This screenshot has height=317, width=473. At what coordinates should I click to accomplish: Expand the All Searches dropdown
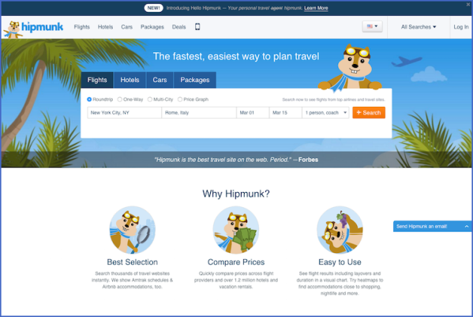[x=419, y=27]
